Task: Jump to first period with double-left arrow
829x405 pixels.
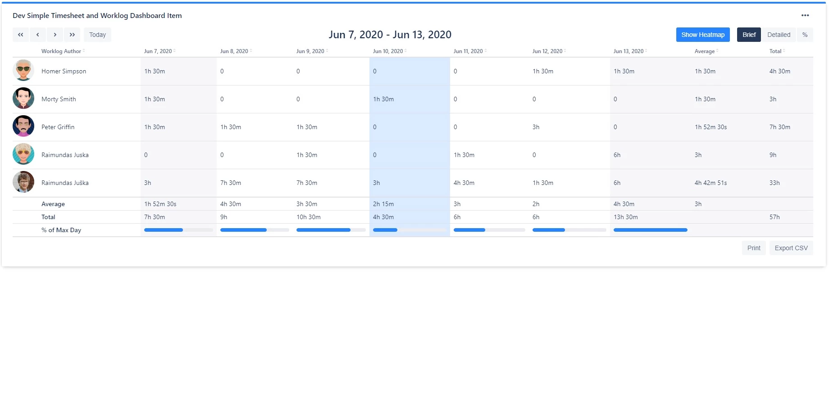Action: (x=21, y=35)
